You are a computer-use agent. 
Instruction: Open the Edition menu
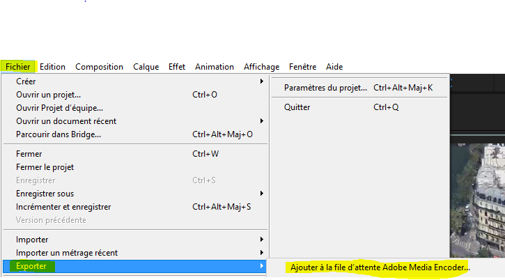point(52,67)
